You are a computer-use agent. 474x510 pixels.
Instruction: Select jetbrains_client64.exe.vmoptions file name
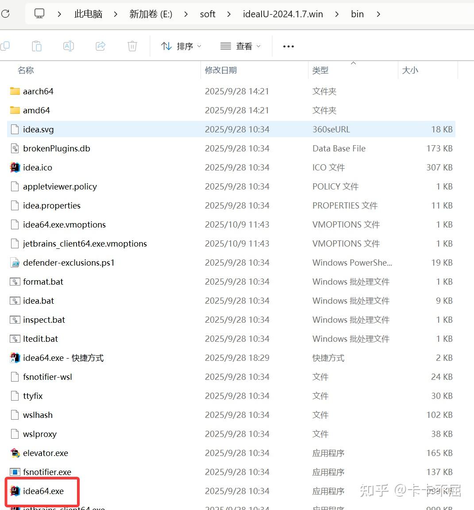(85, 243)
